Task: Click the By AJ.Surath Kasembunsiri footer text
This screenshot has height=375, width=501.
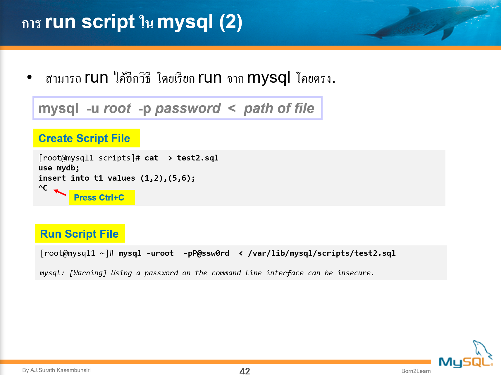Action: [57, 370]
